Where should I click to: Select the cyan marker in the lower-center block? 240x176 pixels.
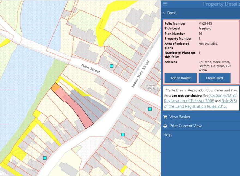(x=123, y=135)
